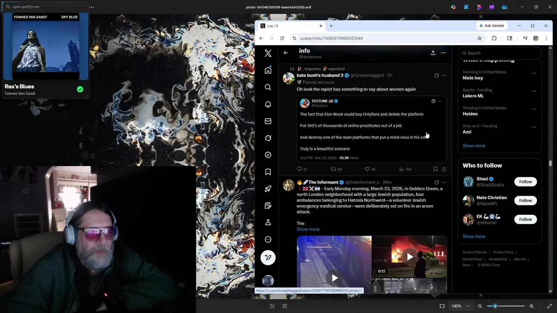Expand The Informant post with Show more
Screen dimensions: 557x313
(x=308, y=229)
